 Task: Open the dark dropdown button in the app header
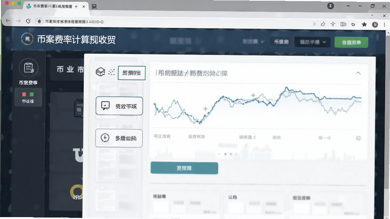click(312, 42)
